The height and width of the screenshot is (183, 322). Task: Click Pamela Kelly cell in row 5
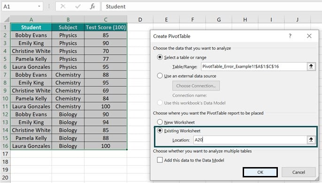point(31,59)
